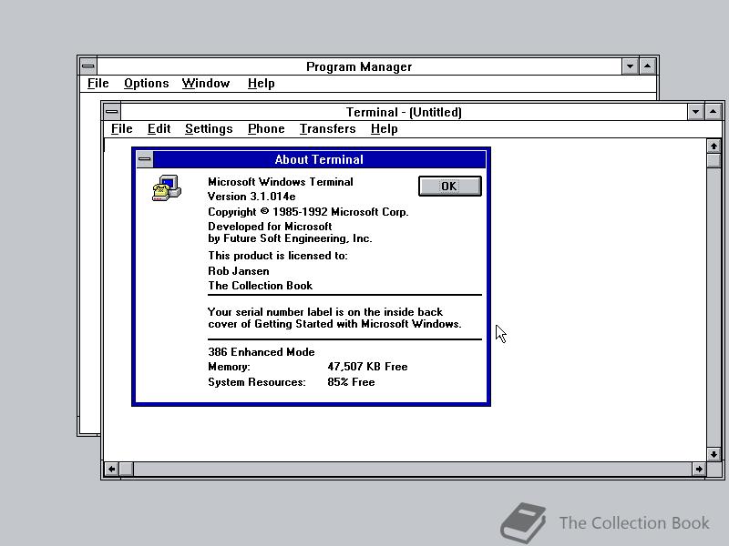
Task: Click the Terminal vertical scroll thumb
Action: coord(714,160)
